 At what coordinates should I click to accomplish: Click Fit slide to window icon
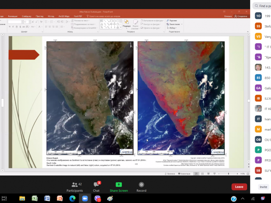coord(248,174)
